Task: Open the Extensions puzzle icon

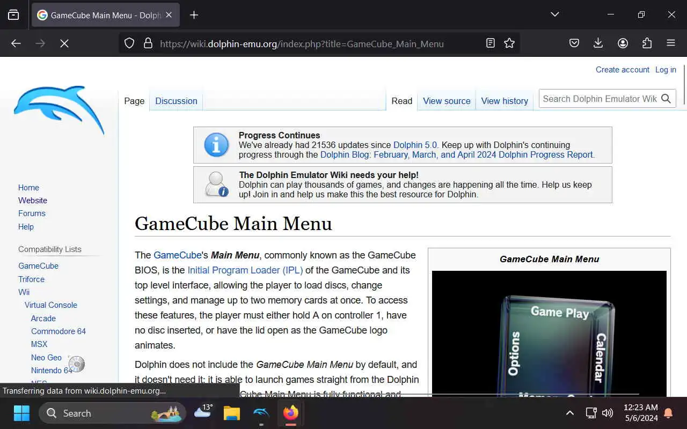Action: point(647,43)
